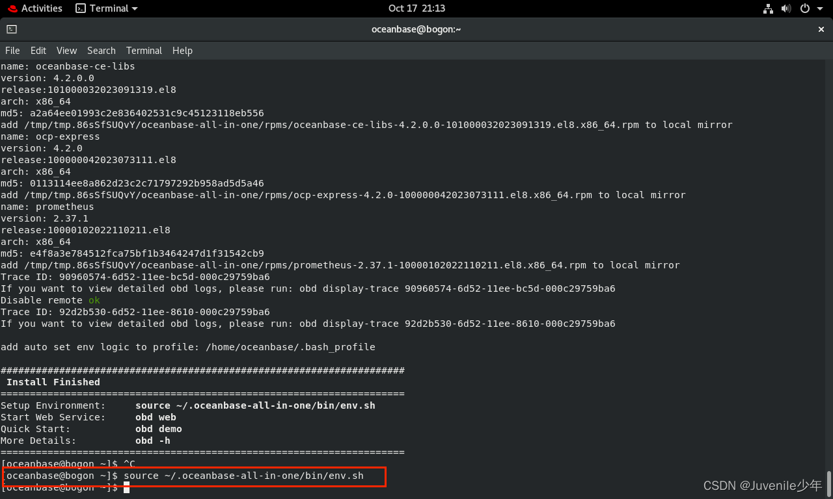Screen dimensions: 833x499
Task: Click the 'release:101000032023091319.el8' line
Action: 88,90
